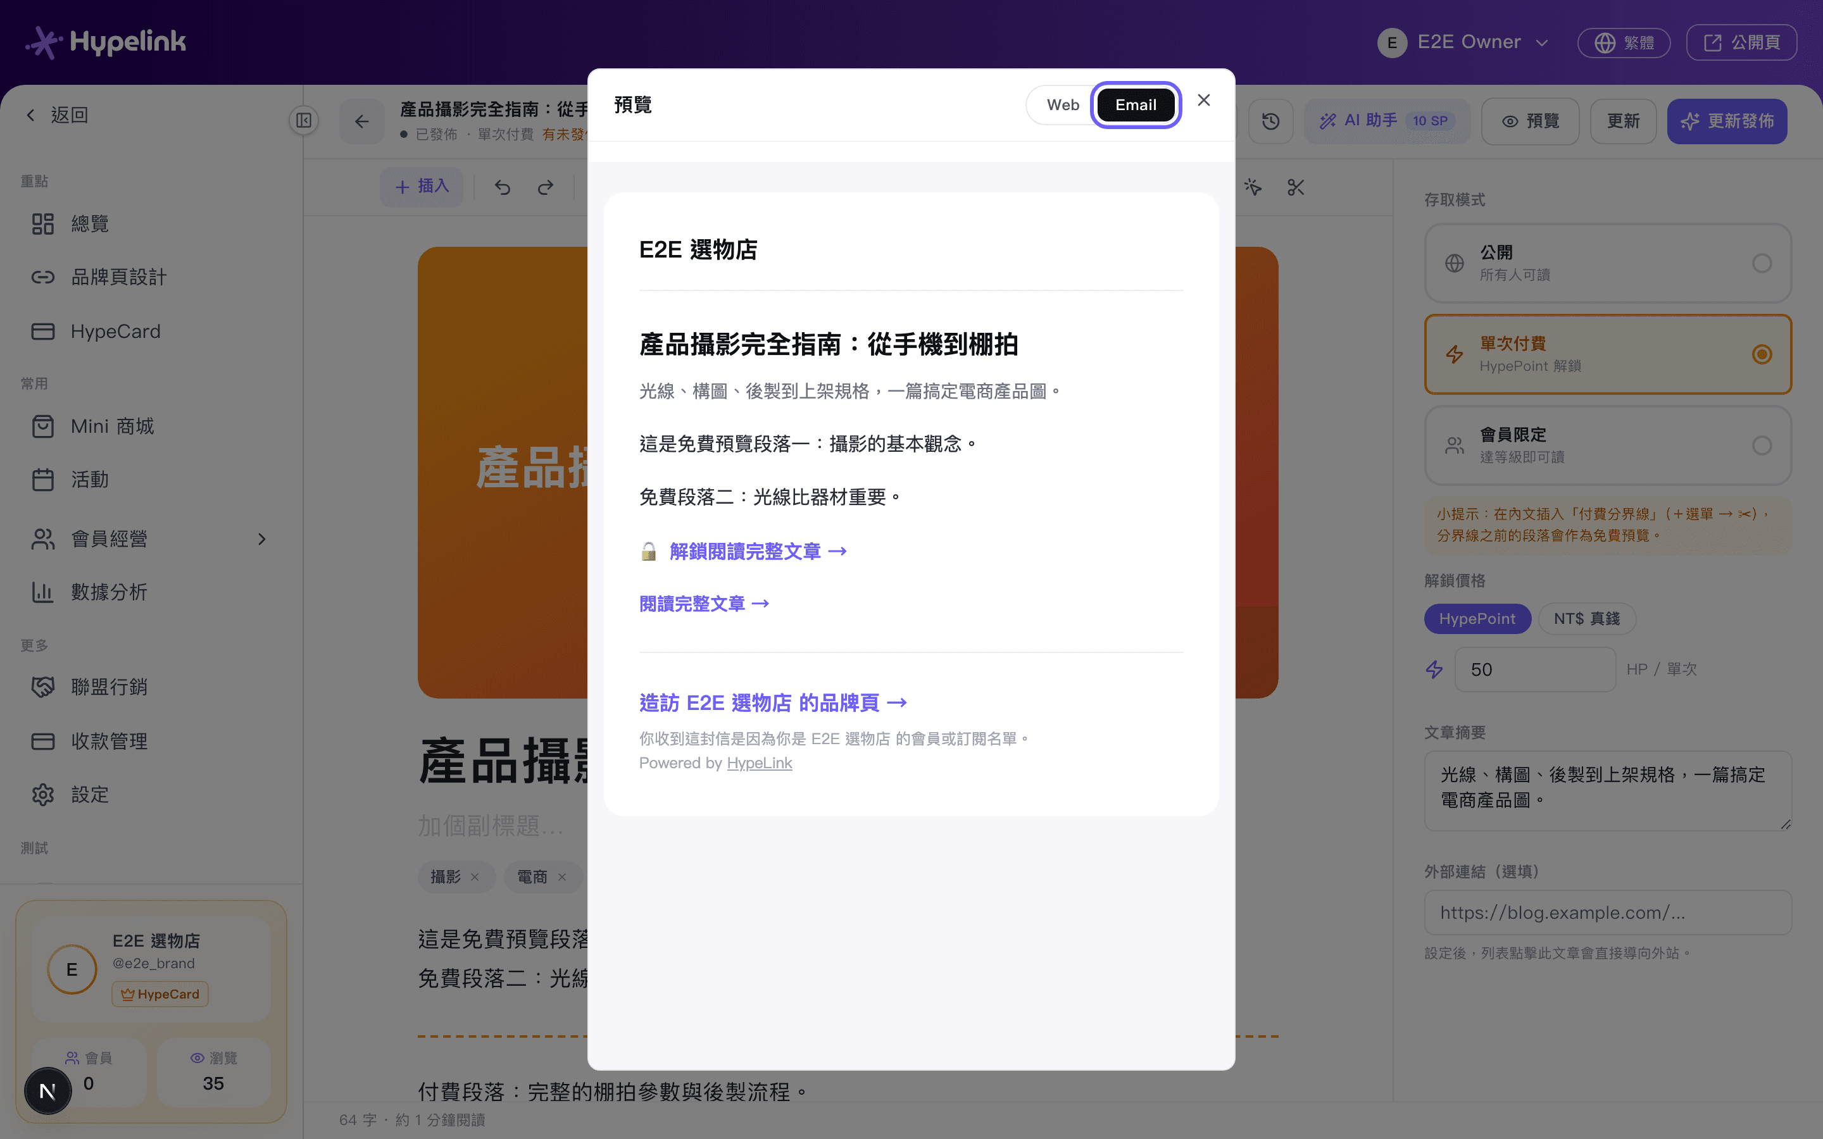Choose HypePoint pricing option
Image resolution: width=1823 pixels, height=1139 pixels.
(x=1477, y=618)
